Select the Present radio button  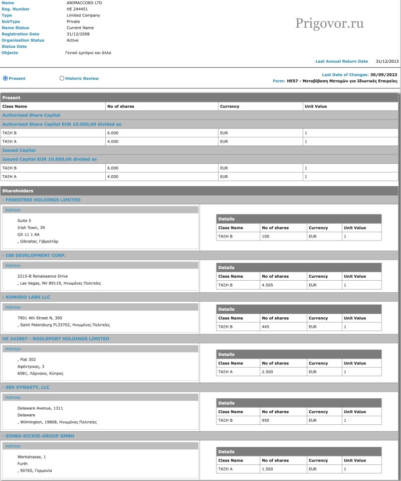coord(6,78)
